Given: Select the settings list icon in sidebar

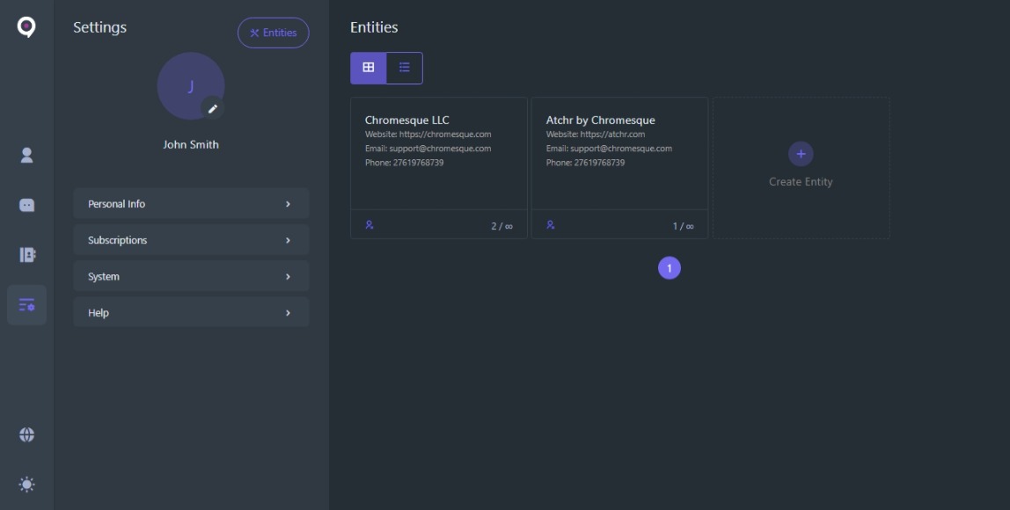Looking at the screenshot, I should pos(26,305).
